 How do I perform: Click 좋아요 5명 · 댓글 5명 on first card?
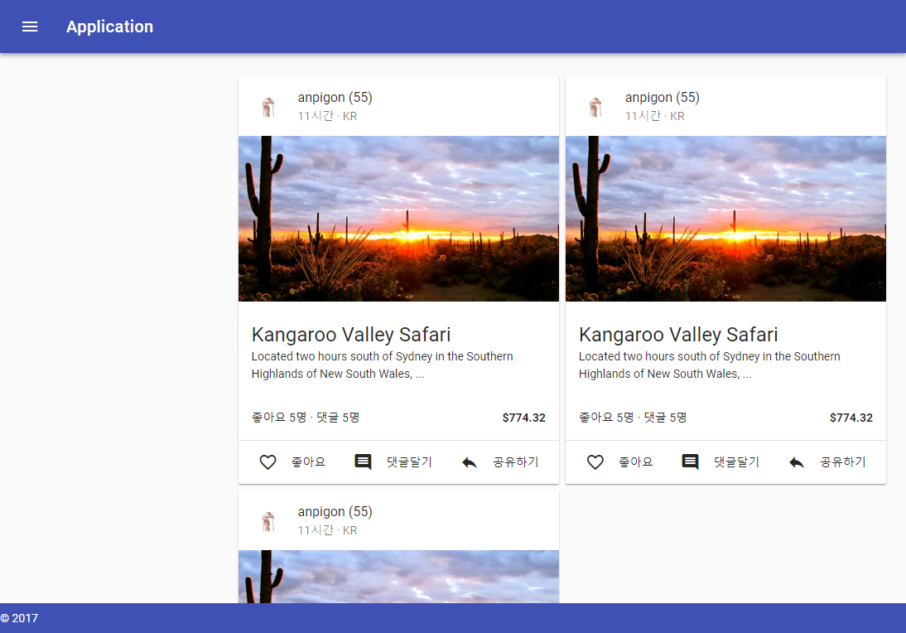pyautogui.click(x=306, y=418)
